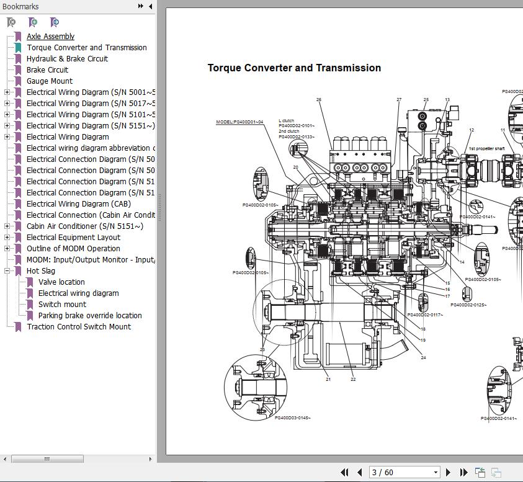Viewport: 523px width, 482px height.
Task: Select Torque Converter and Transmission bookmark
Action: [x=87, y=48]
